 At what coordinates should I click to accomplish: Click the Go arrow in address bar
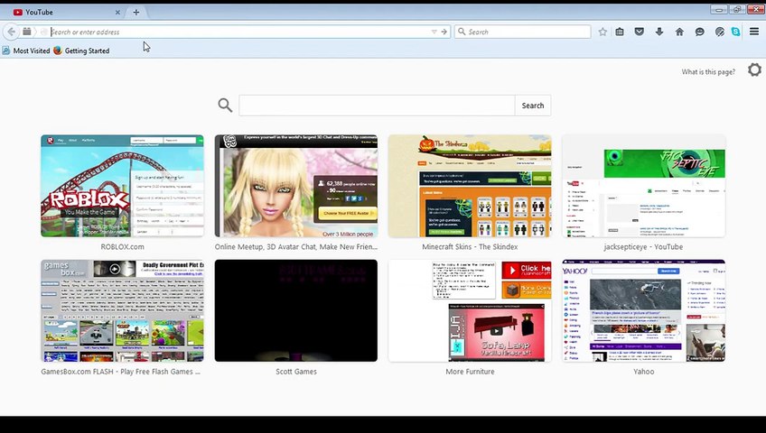(444, 32)
